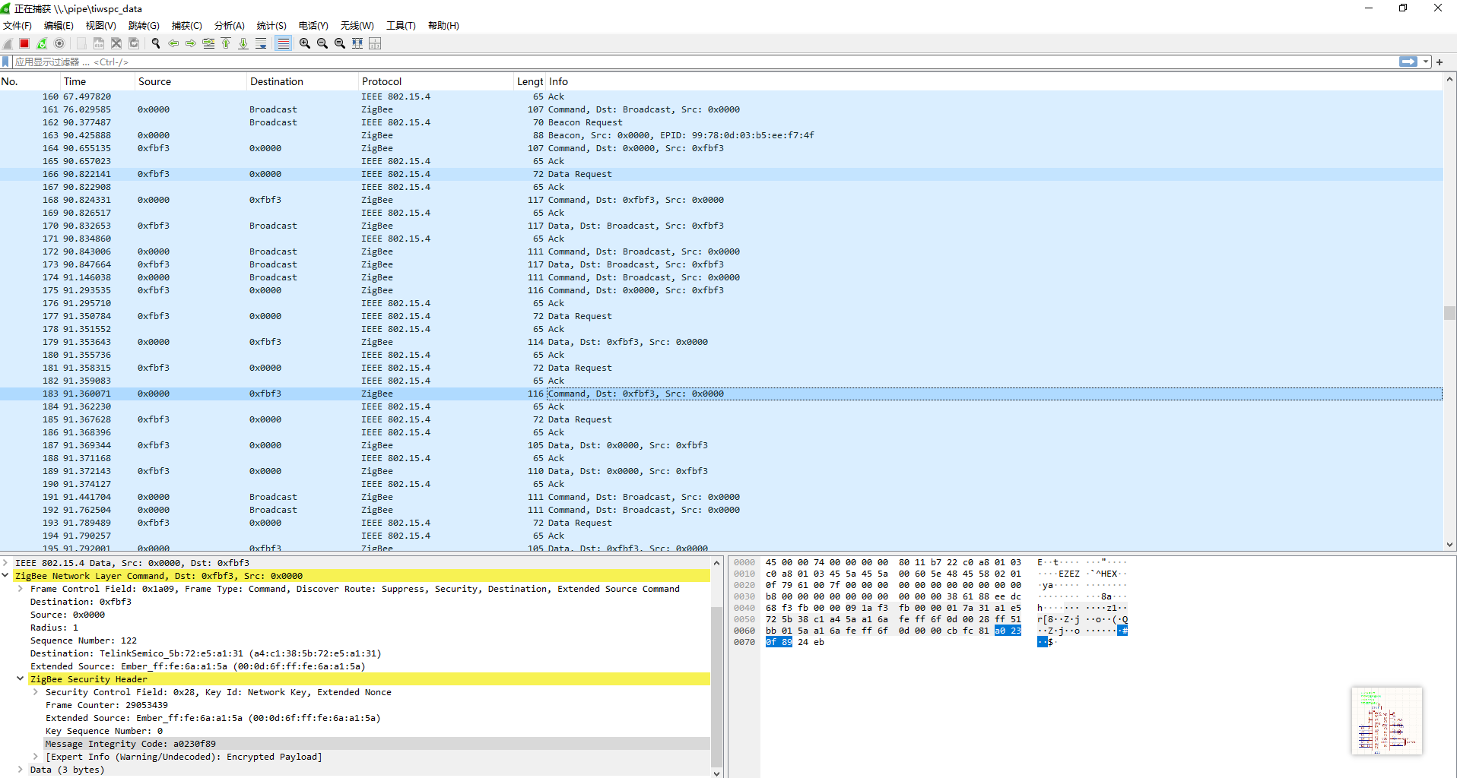Jump to the first packet
Screen dimensions: 1457x778
pos(226,43)
